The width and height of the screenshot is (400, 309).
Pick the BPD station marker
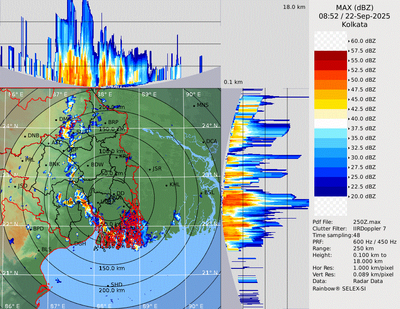pos(30,229)
